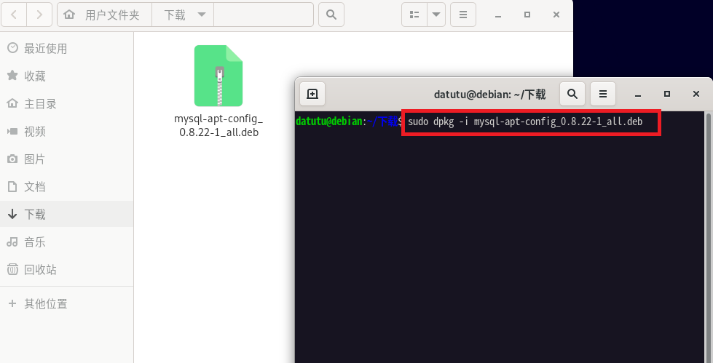This screenshot has height=363, width=713.
Task: Select 最近使用 in sidebar
Action: pyautogui.click(x=67, y=48)
